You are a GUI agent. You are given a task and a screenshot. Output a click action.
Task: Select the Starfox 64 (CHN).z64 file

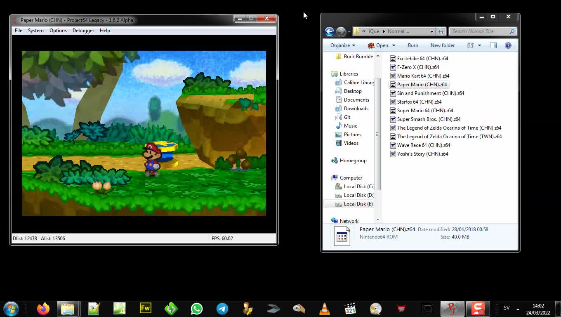[416, 102]
